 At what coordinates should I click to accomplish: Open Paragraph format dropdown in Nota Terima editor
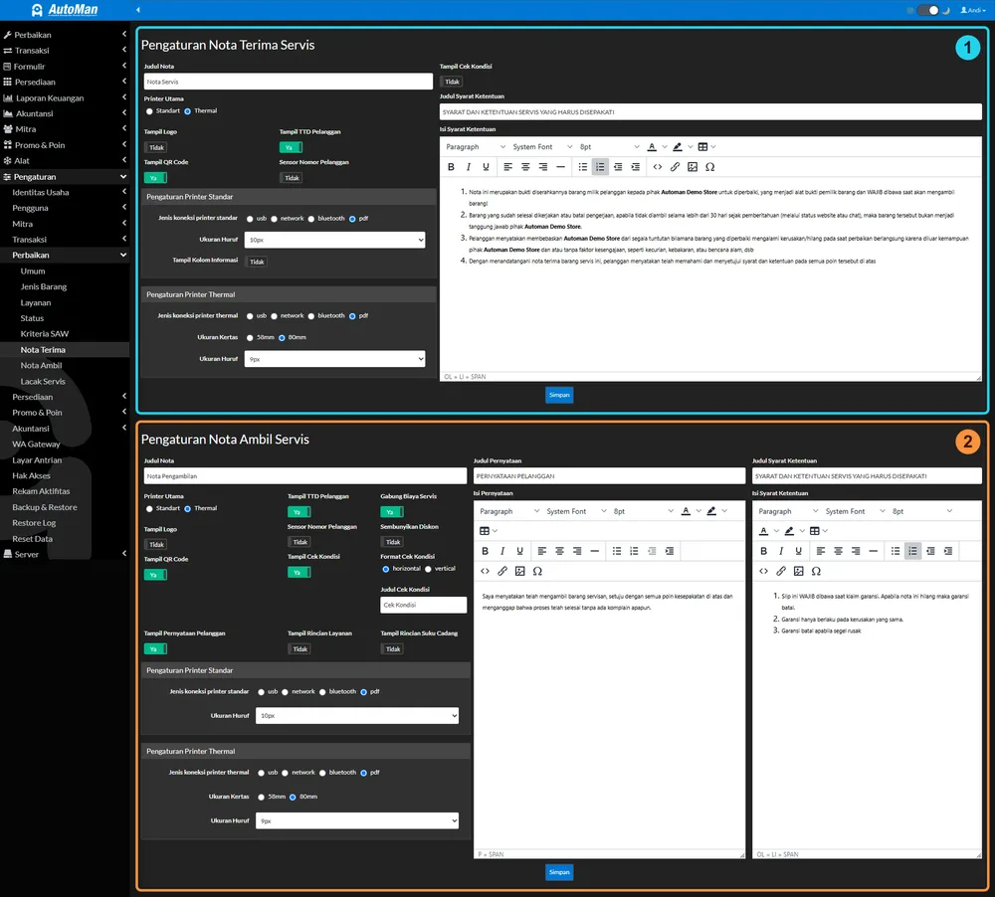coord(476,146)
